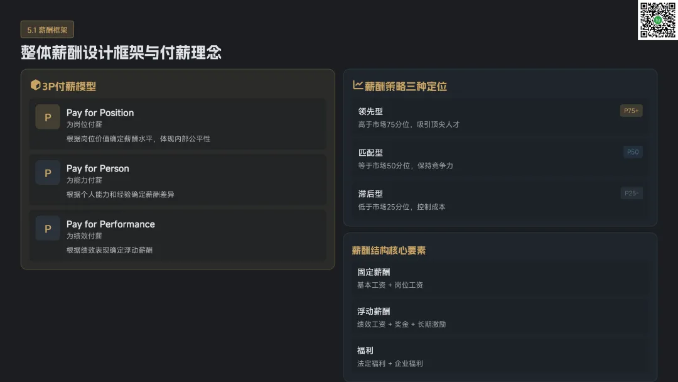Open the 福利 item
The height and width of the screenshot is (382, 678).
[x=500, y=356]
